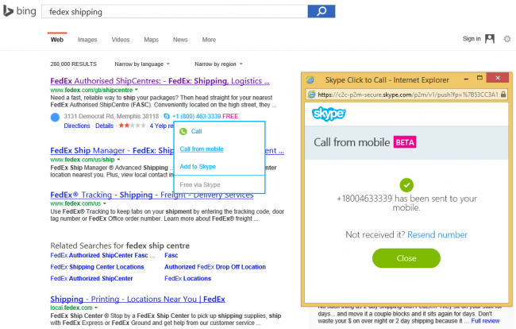Open the settings gear icon

coord(507,39)
